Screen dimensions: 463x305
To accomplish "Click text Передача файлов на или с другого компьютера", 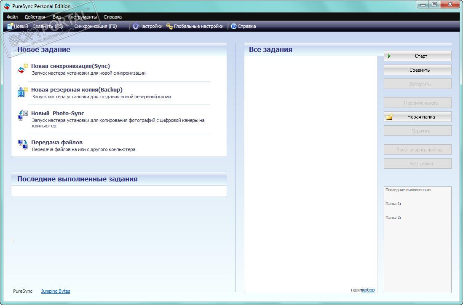I will pyautogui.click(x=83, y=149).
